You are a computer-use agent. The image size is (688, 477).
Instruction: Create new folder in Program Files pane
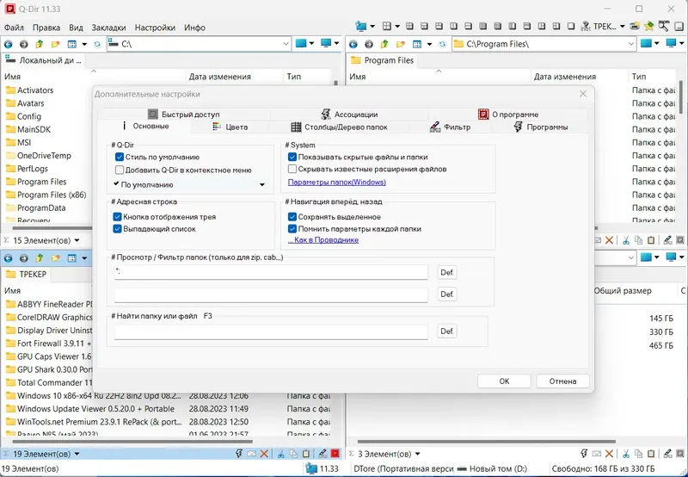click(x=400, y=44)
